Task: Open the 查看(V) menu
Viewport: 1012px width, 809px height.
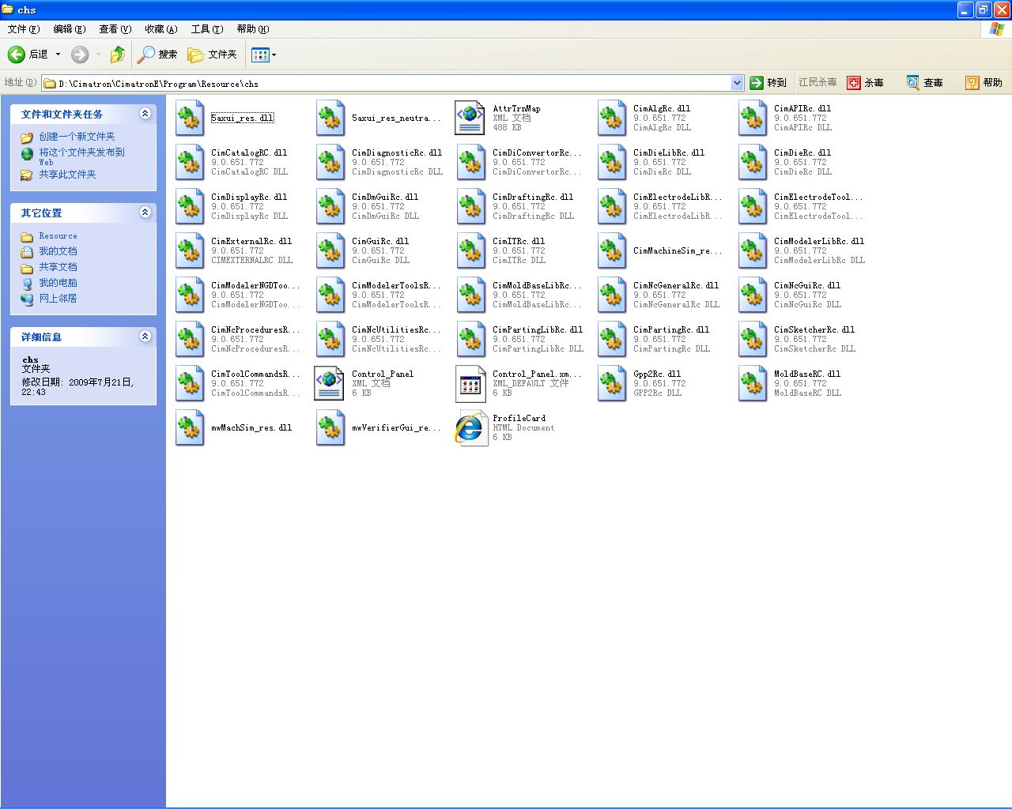Action: 115,29
